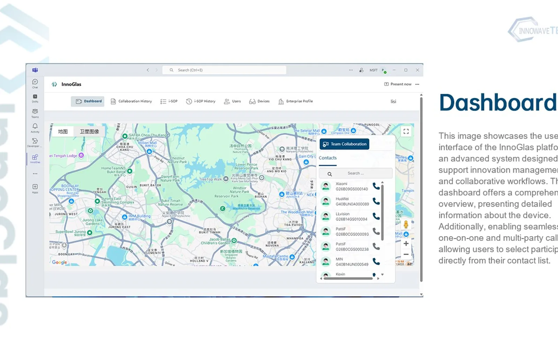Start a Team Collaboration call
Screen dimensions: 558x348
coord(345,144)
